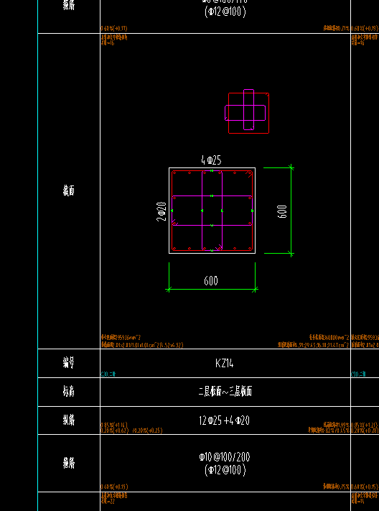Click the 4Φ25 label above the section
Screen dimensions: 379x511
pos(211,160)
